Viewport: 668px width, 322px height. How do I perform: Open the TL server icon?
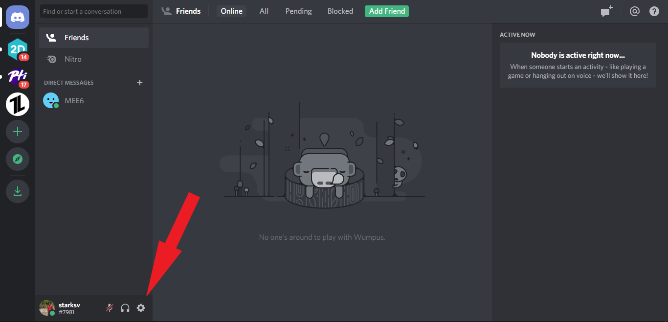click(x=18, y=104)
